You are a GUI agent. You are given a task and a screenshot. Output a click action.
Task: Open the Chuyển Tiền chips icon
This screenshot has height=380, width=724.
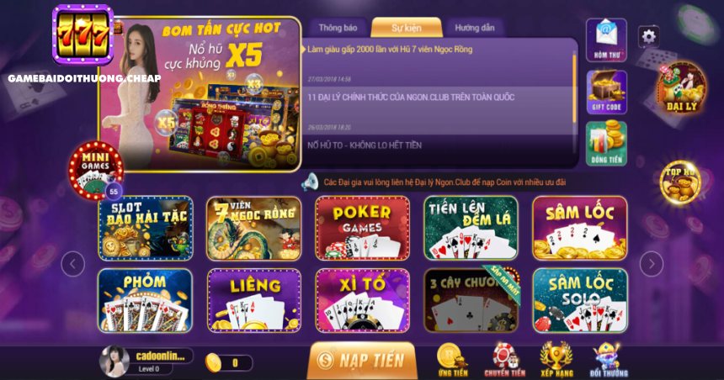(x=504, y=360)
